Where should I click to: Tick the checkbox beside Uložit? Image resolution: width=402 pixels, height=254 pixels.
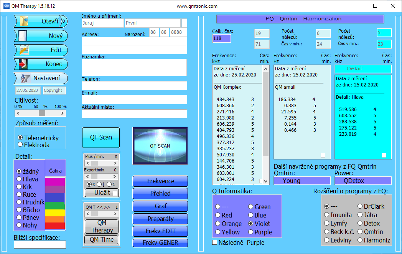coord(115,193)
